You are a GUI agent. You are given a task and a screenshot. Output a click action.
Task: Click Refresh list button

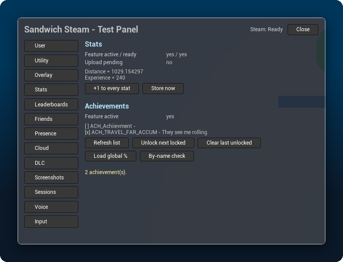coord(107,143)
